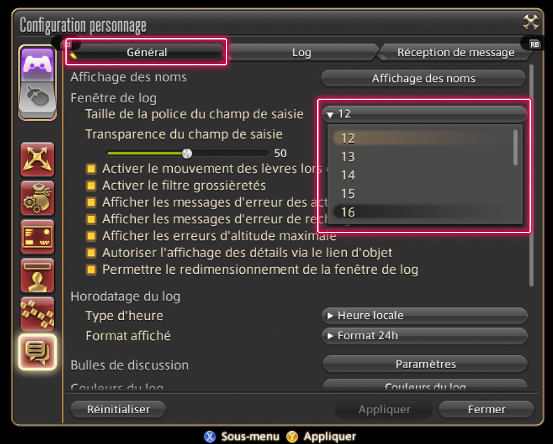Collapse the font size dropdown showing 12
The height and width of the screenshot is (444, 553).
(424, 114)
